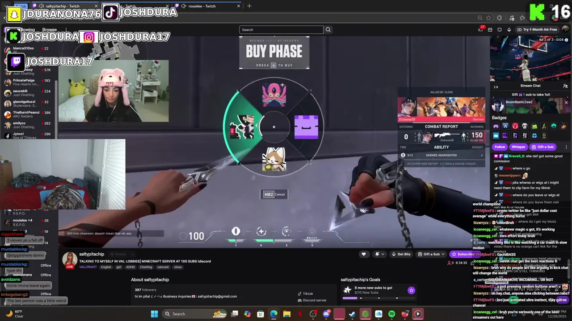Viewport: 572px width, 321px height.
Task: Click Whisper button in user card
Action: (518, 147)
